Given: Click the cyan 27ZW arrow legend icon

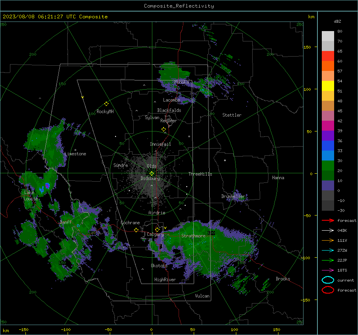Looking at the screenshot, I should [x=328, y=251].
